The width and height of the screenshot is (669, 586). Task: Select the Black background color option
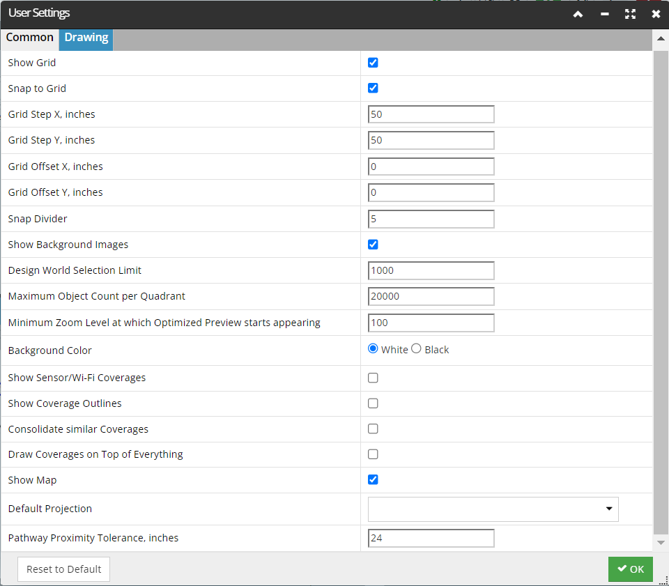[416, 349]
